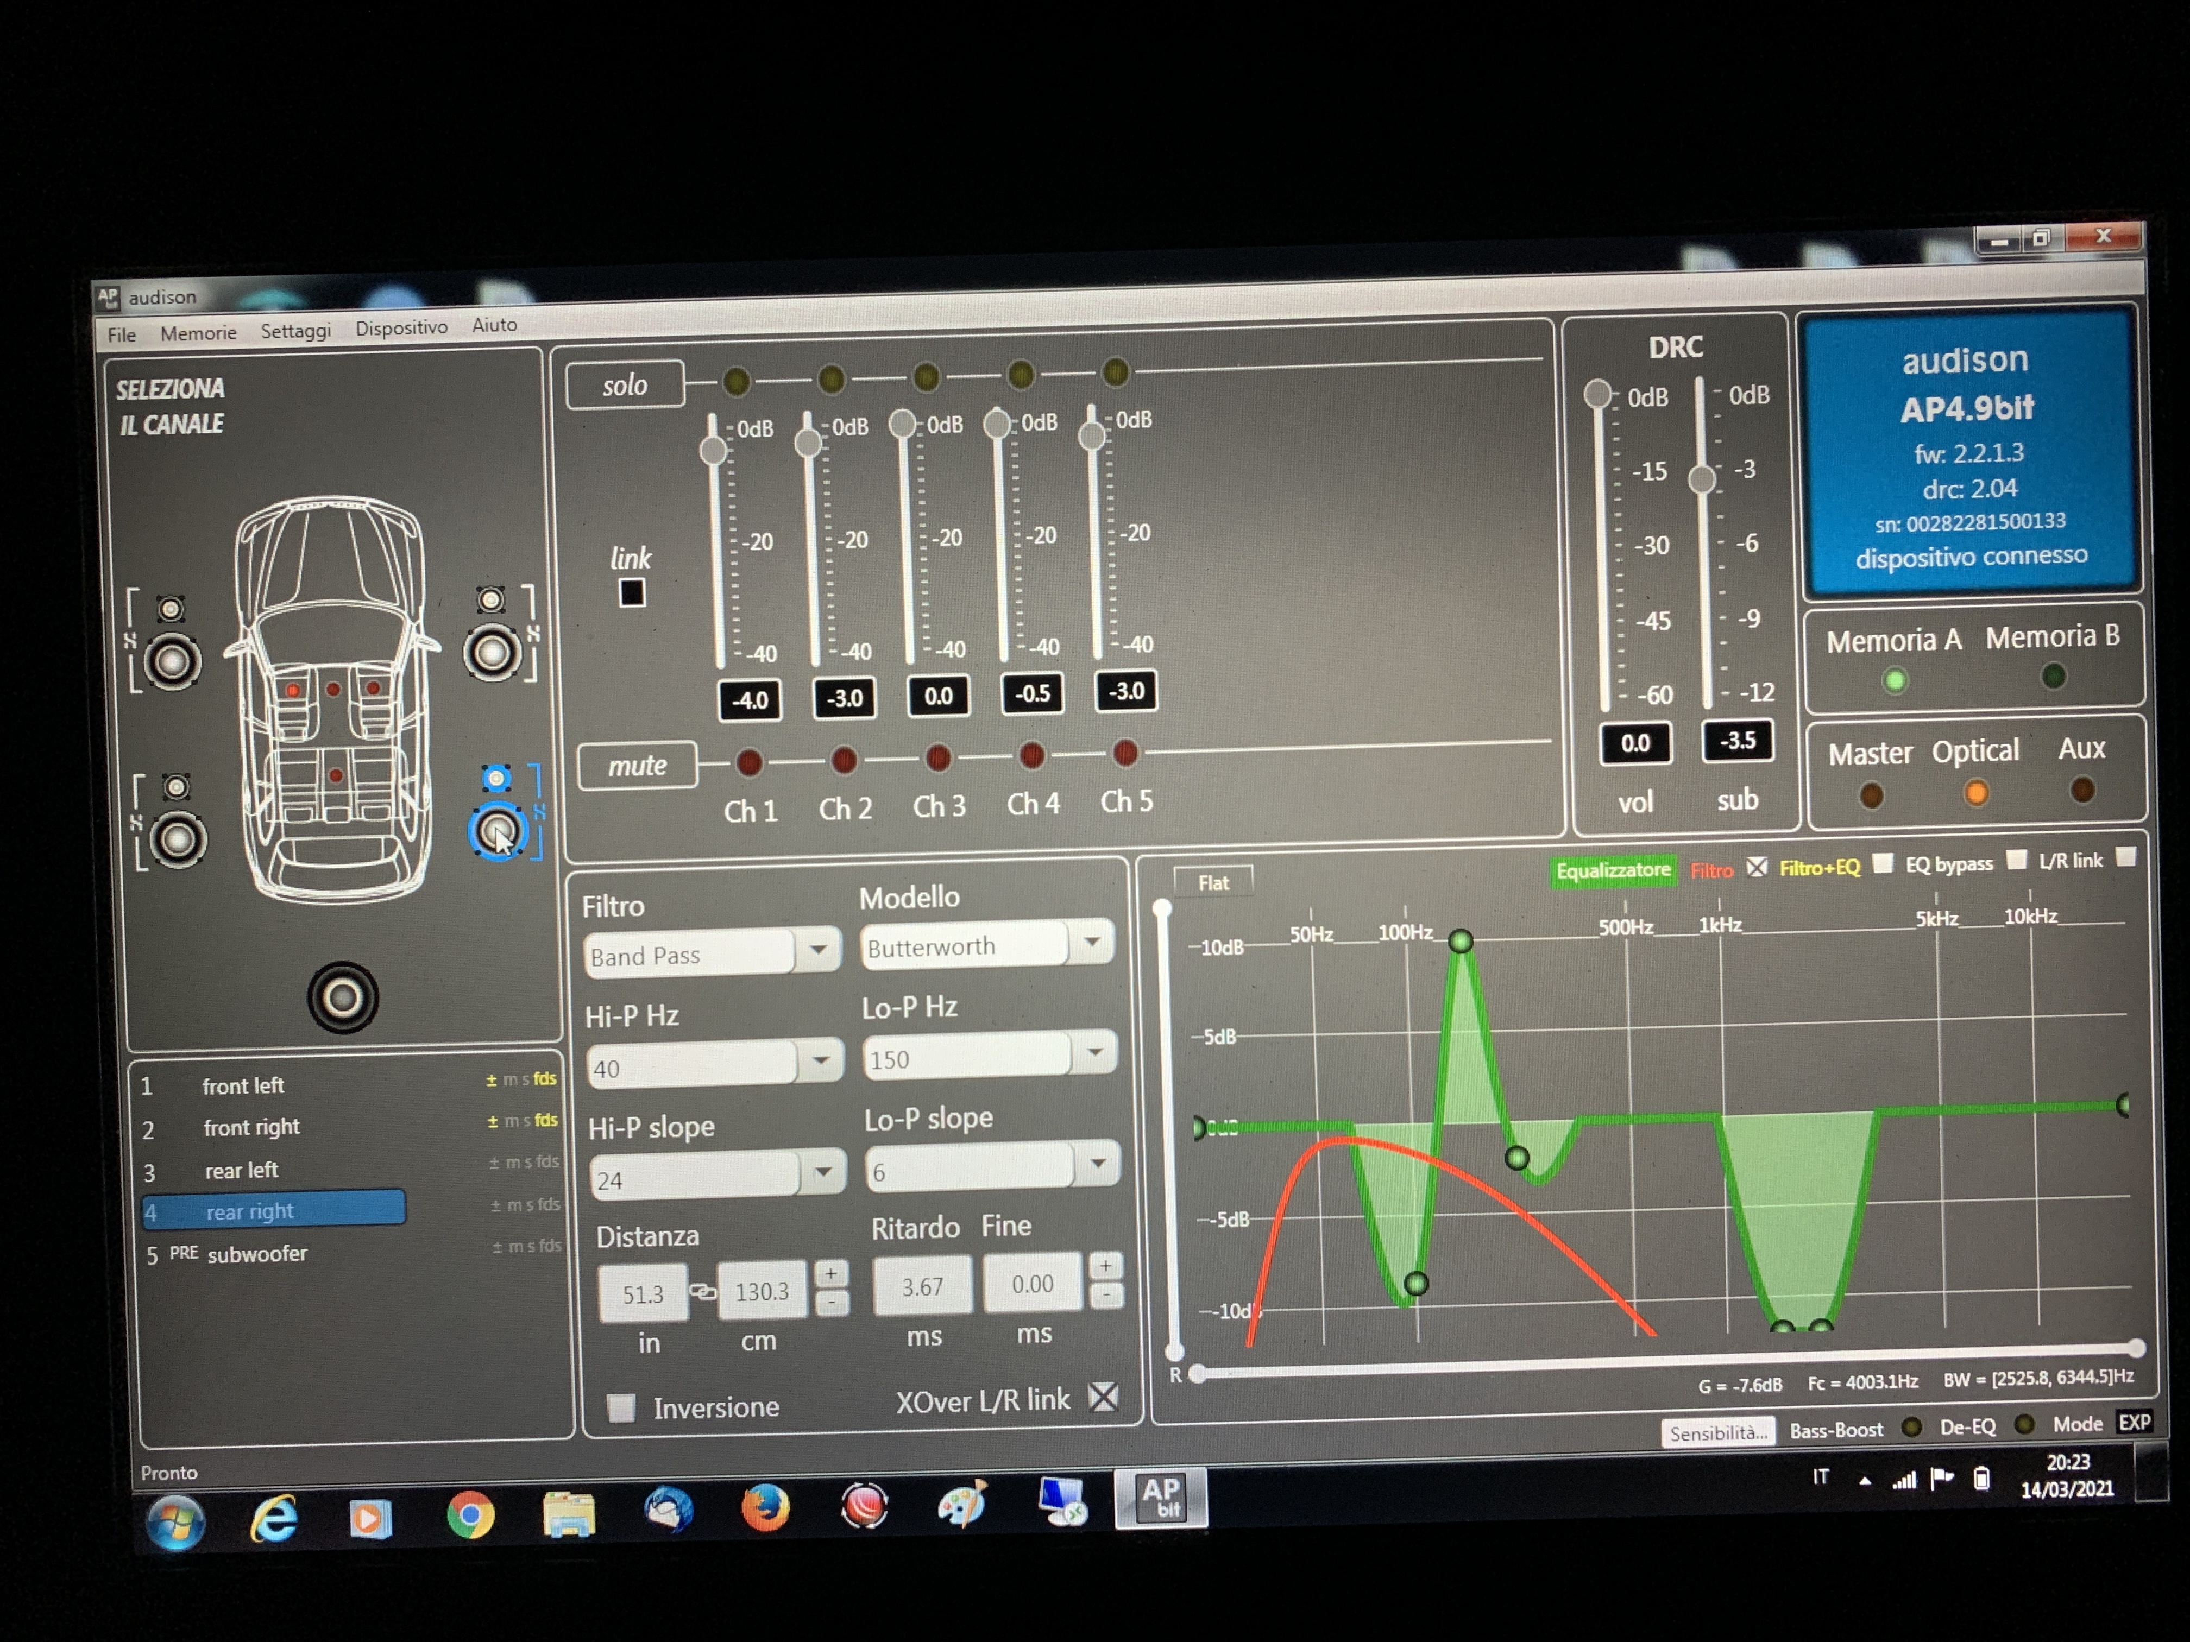
Task: Increase Fine delay with plus stepper
Action: (1106, 1265)
